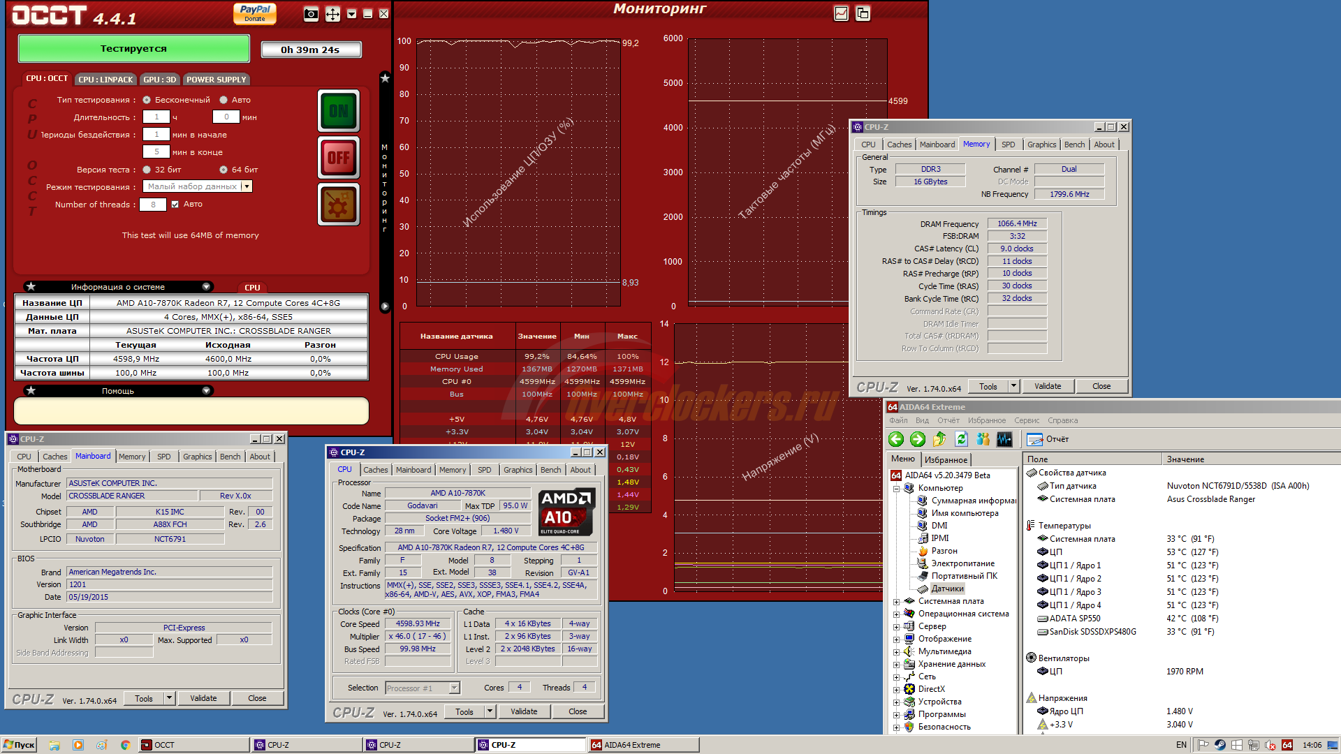This screenshot has height=754, width=1341.
Task: Click the OCCT move-window arrows icon
Action: 332,14
